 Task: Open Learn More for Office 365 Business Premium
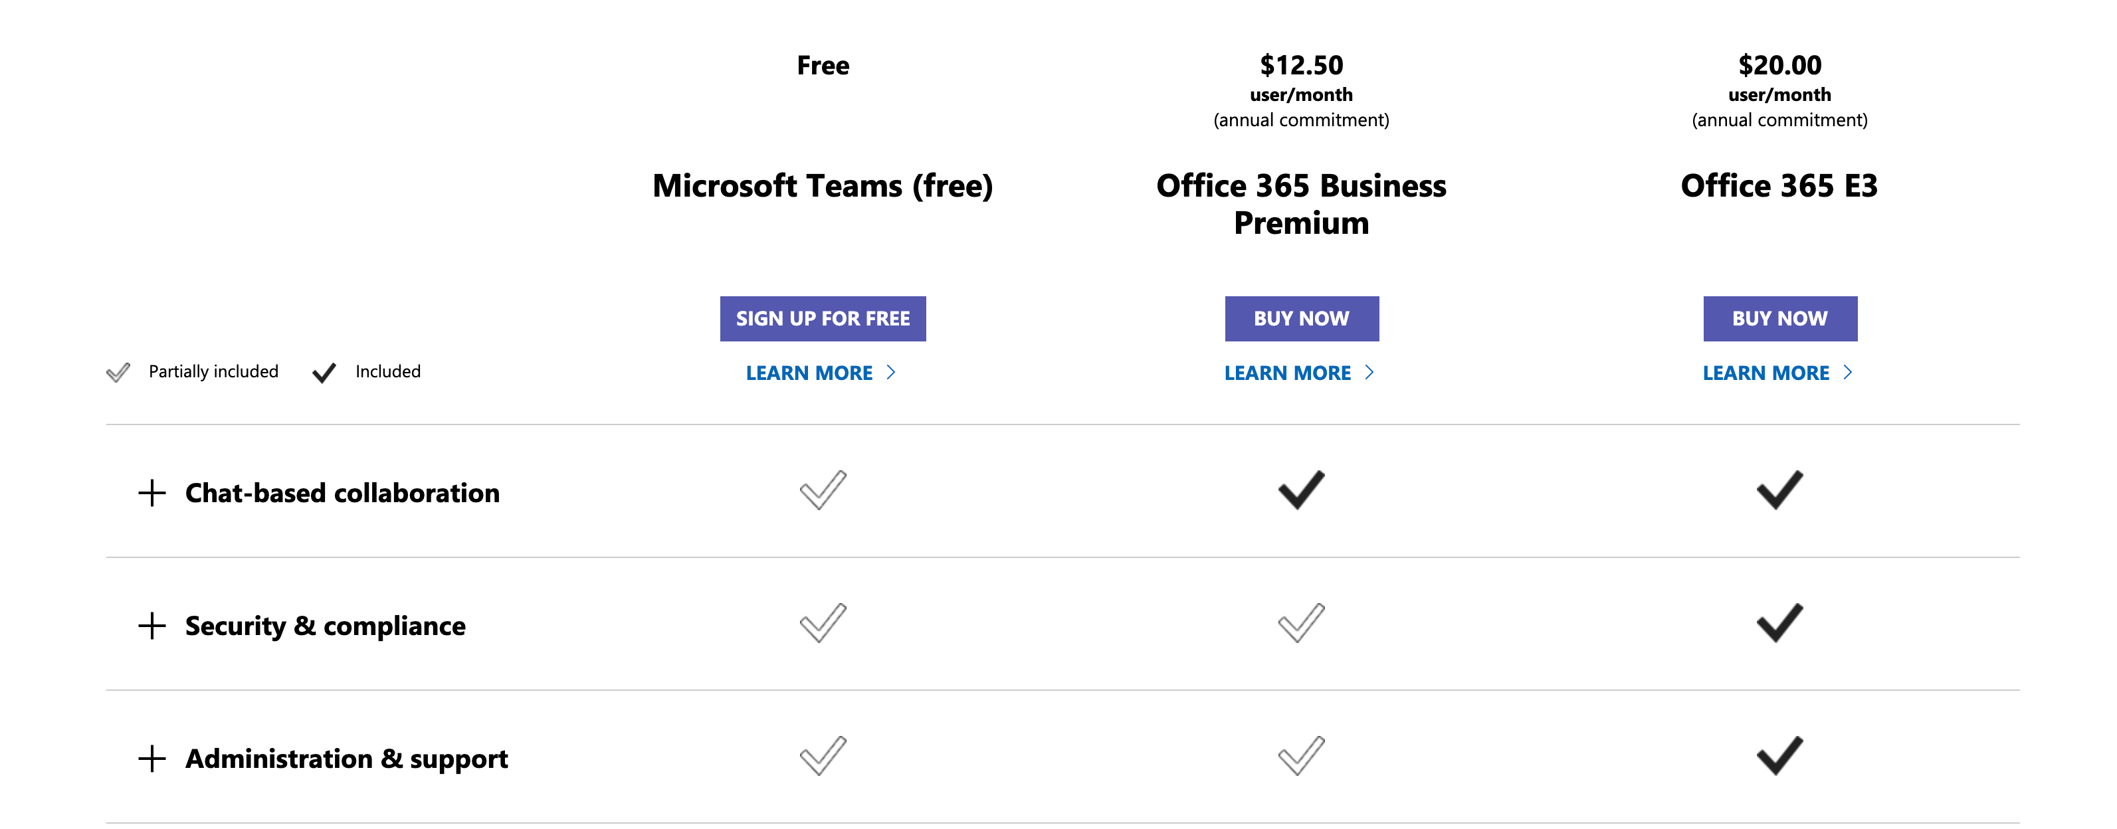tap(1288, 372)
